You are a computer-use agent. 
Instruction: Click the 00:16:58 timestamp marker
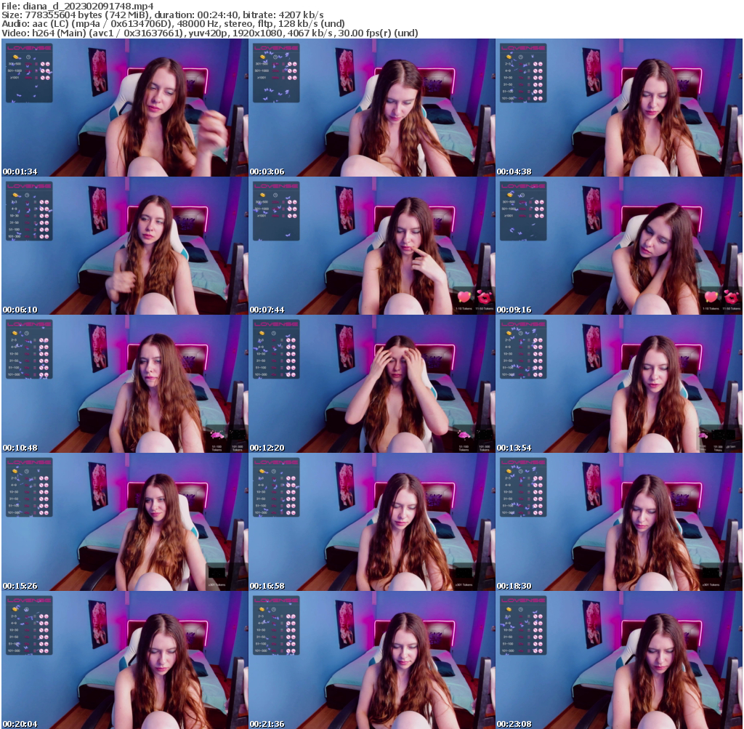point(267,584)
